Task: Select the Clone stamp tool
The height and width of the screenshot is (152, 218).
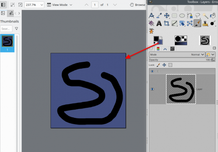Action: tap(205, 24)
